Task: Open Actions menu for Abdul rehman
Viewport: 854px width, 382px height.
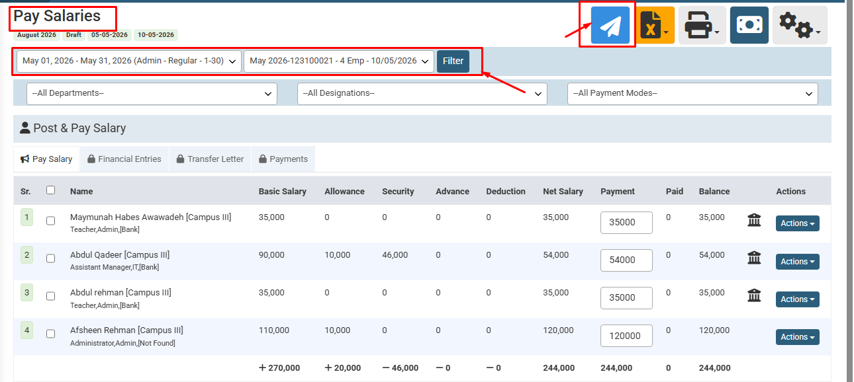Action: pos(797,299)
